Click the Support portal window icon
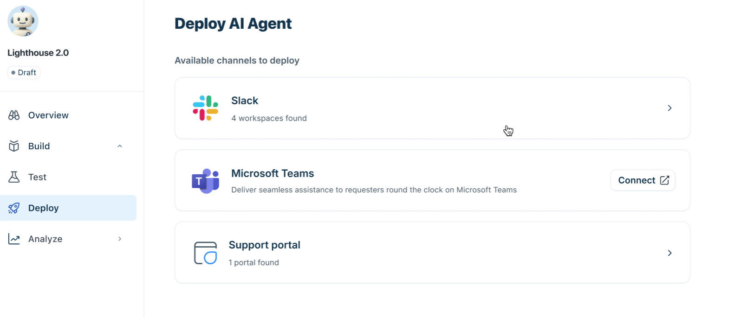 (205, 253)
